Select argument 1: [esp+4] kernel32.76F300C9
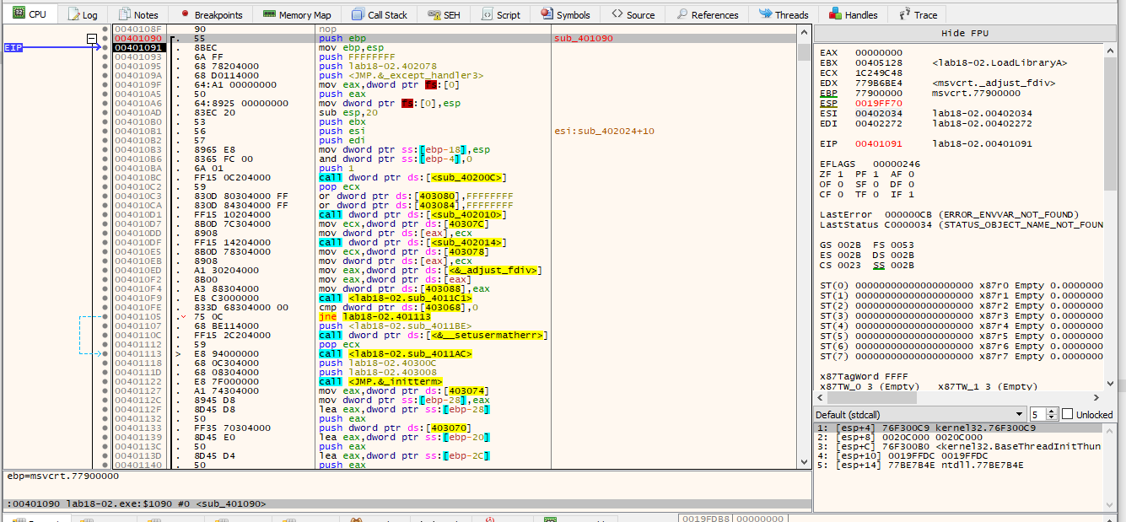The height and width of the screenshot is (522, 1126). [958, 428]
